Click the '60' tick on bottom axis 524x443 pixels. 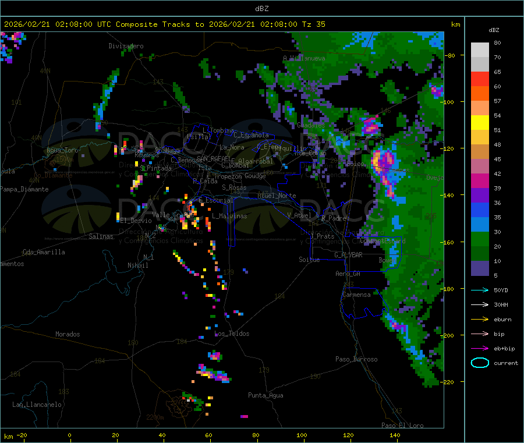(x=208, y=435)
